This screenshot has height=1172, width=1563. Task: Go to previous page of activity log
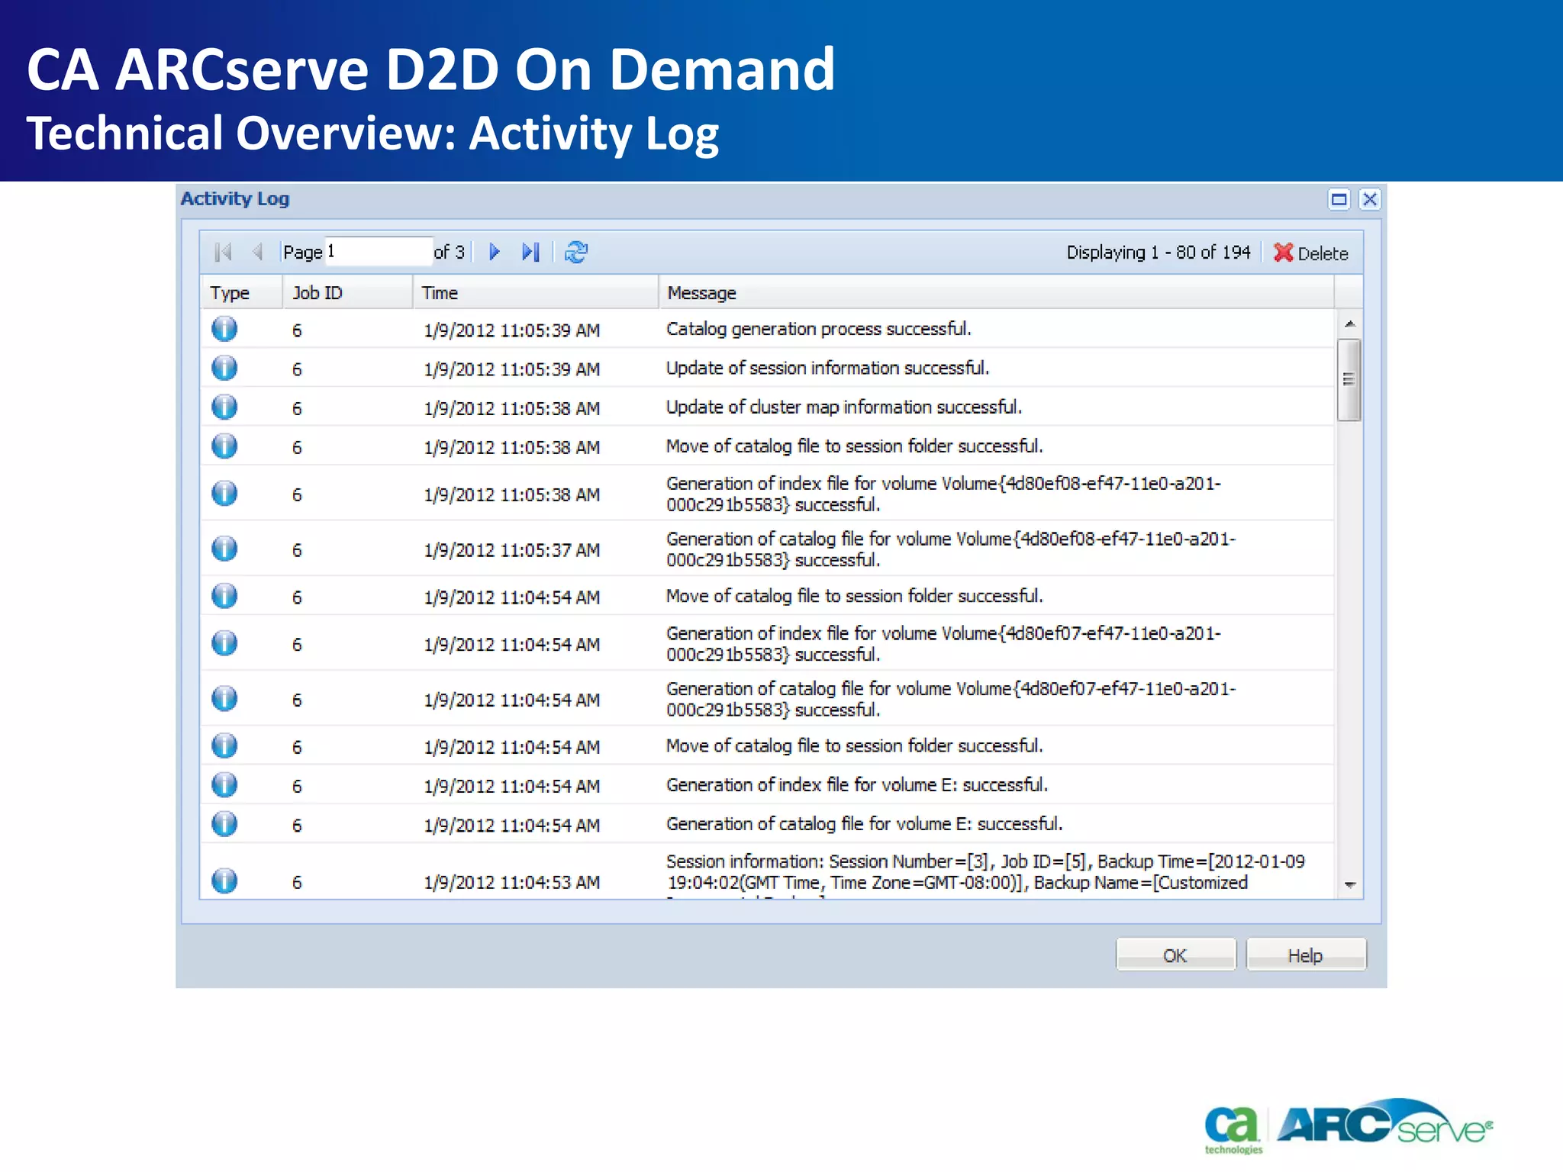click(x=258, y=252)
